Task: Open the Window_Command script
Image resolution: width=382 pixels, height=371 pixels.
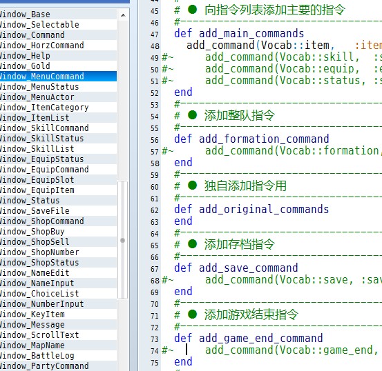Action: [58, 35]
